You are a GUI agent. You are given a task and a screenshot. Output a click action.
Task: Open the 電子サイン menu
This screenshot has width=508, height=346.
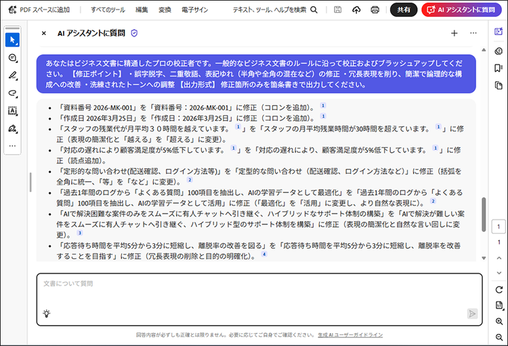tap(194, 9)
